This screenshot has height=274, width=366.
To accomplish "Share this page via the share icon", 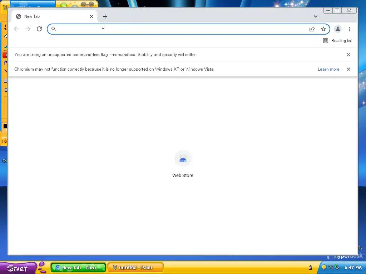I will pyautogui.click(x=312, y=29).
